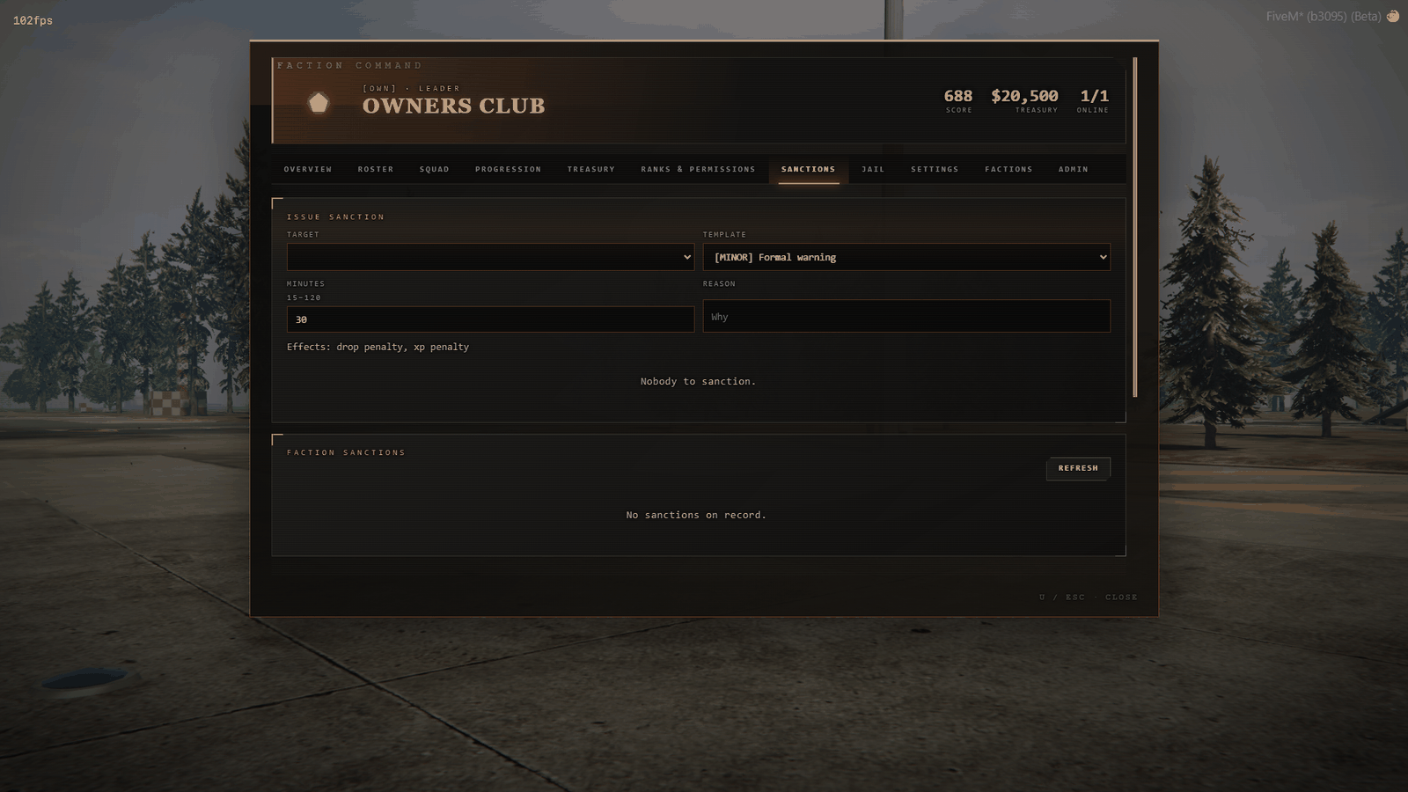
Task: Open the Target dropdown
Action: 490,257
